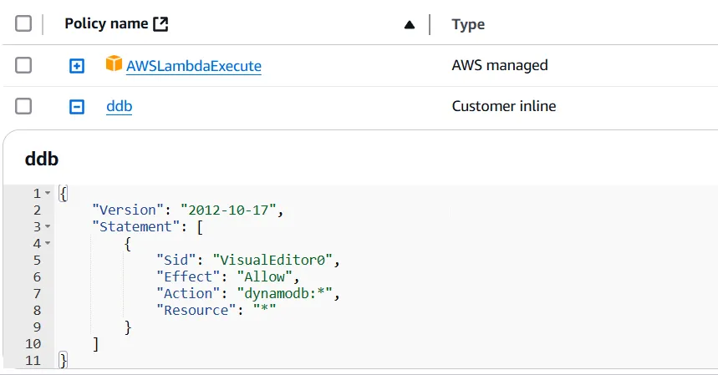Fold the Statement array at line 3 arrow
718x375 pixels.
coord(48,227)
